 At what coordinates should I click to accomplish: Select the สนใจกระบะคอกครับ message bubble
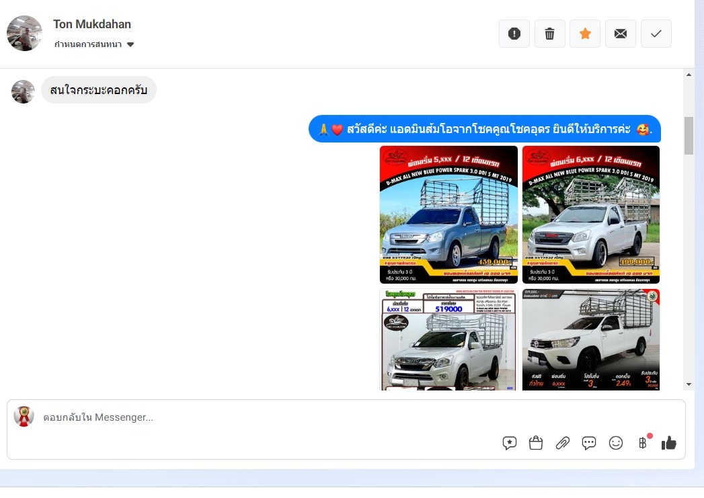(x=99, y=90)
